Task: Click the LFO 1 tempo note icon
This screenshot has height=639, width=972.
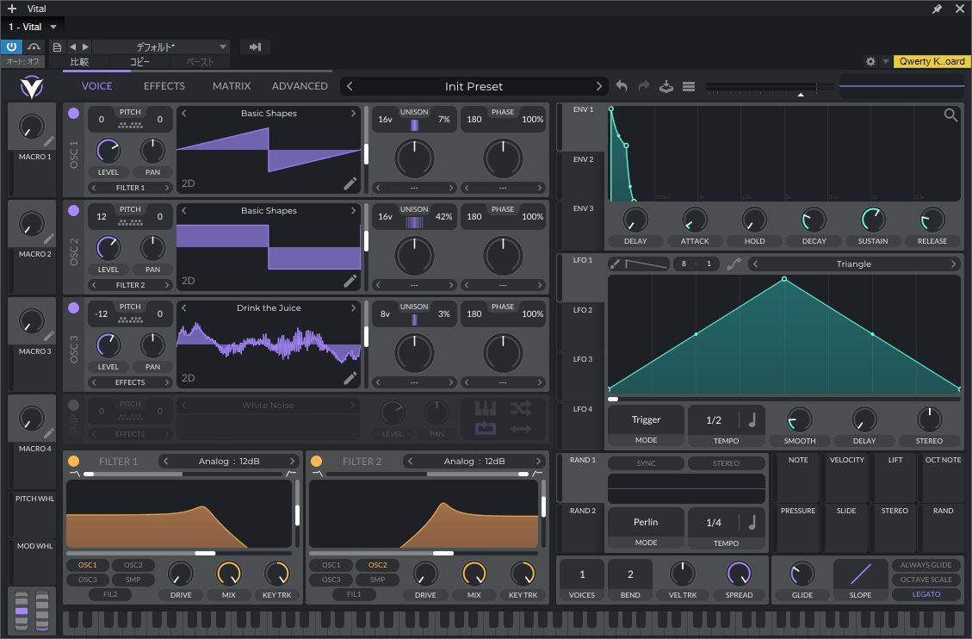Action: (752, 419)
